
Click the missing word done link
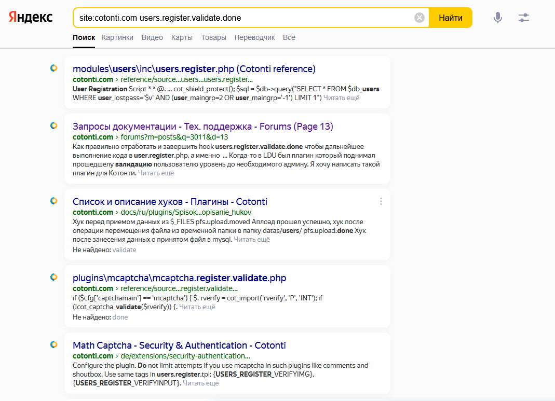click(120, 317)
